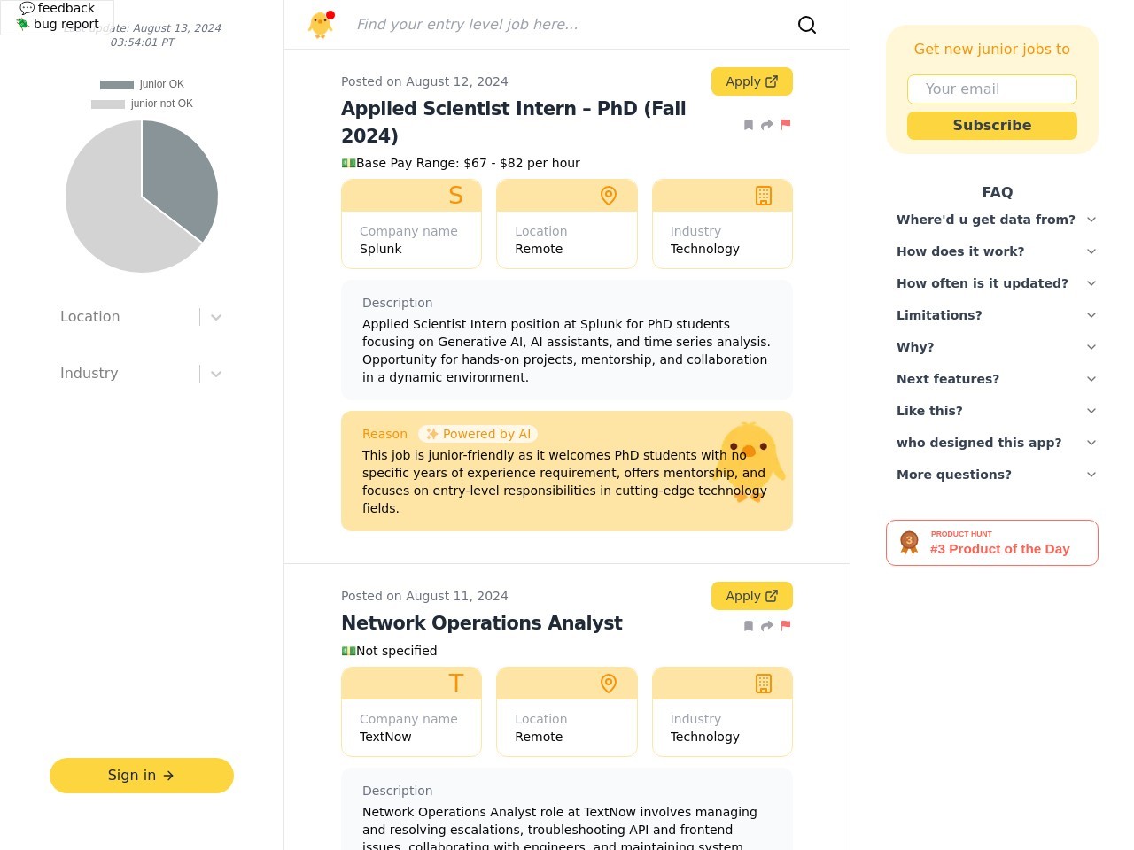The height and width of the screenshot is (850, 1134).
Task: Flag the Network Operations Analyst job
Action: pos(786,625)
